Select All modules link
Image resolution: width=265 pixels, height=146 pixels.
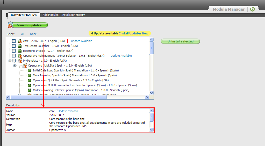point(23,34)
